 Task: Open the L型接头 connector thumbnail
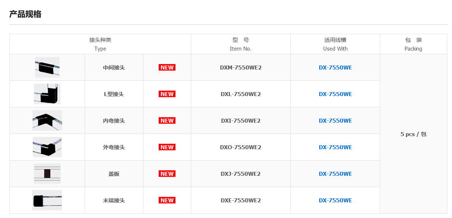coord(47,94)
